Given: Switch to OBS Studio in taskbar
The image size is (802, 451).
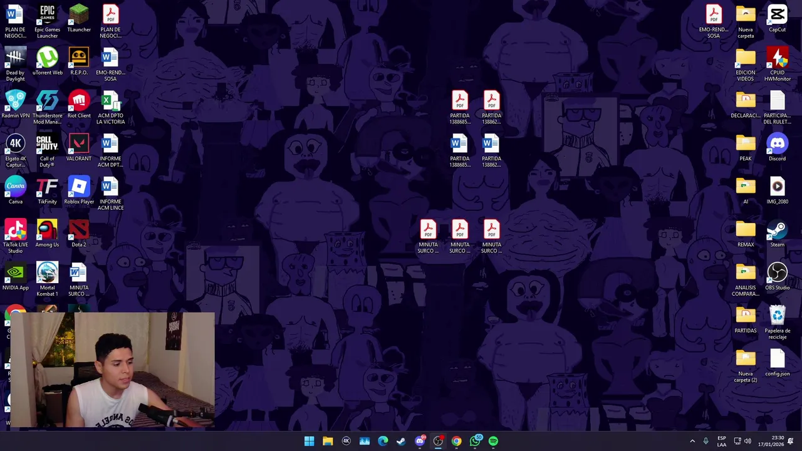Looking at the screenshot, I should click(438, 441).
